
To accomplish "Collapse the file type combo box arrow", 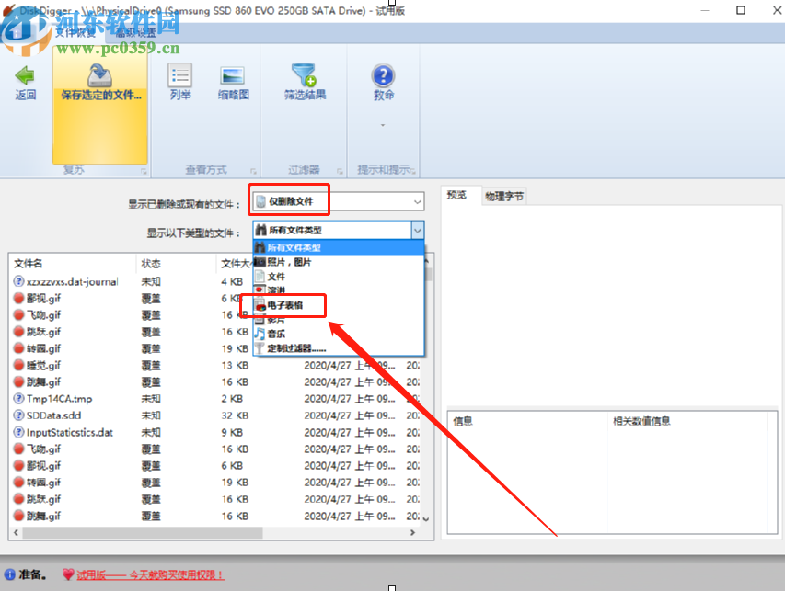I will [x=418, y=231].
